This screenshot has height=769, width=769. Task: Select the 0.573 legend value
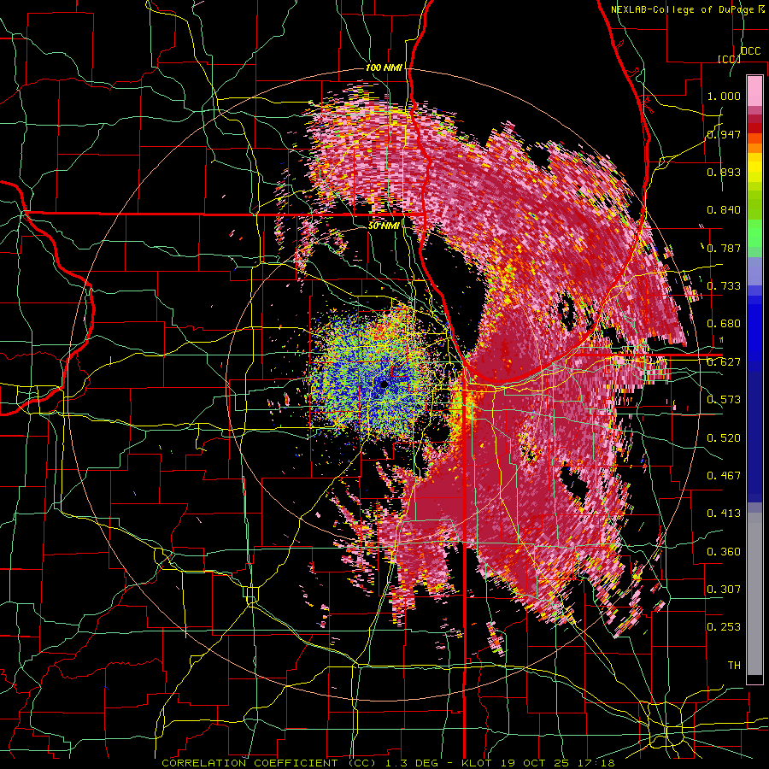(x=724, y=400)
